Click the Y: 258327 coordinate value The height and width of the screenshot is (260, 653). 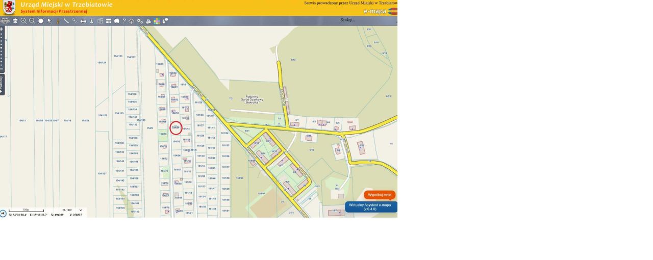coord(76,215)
